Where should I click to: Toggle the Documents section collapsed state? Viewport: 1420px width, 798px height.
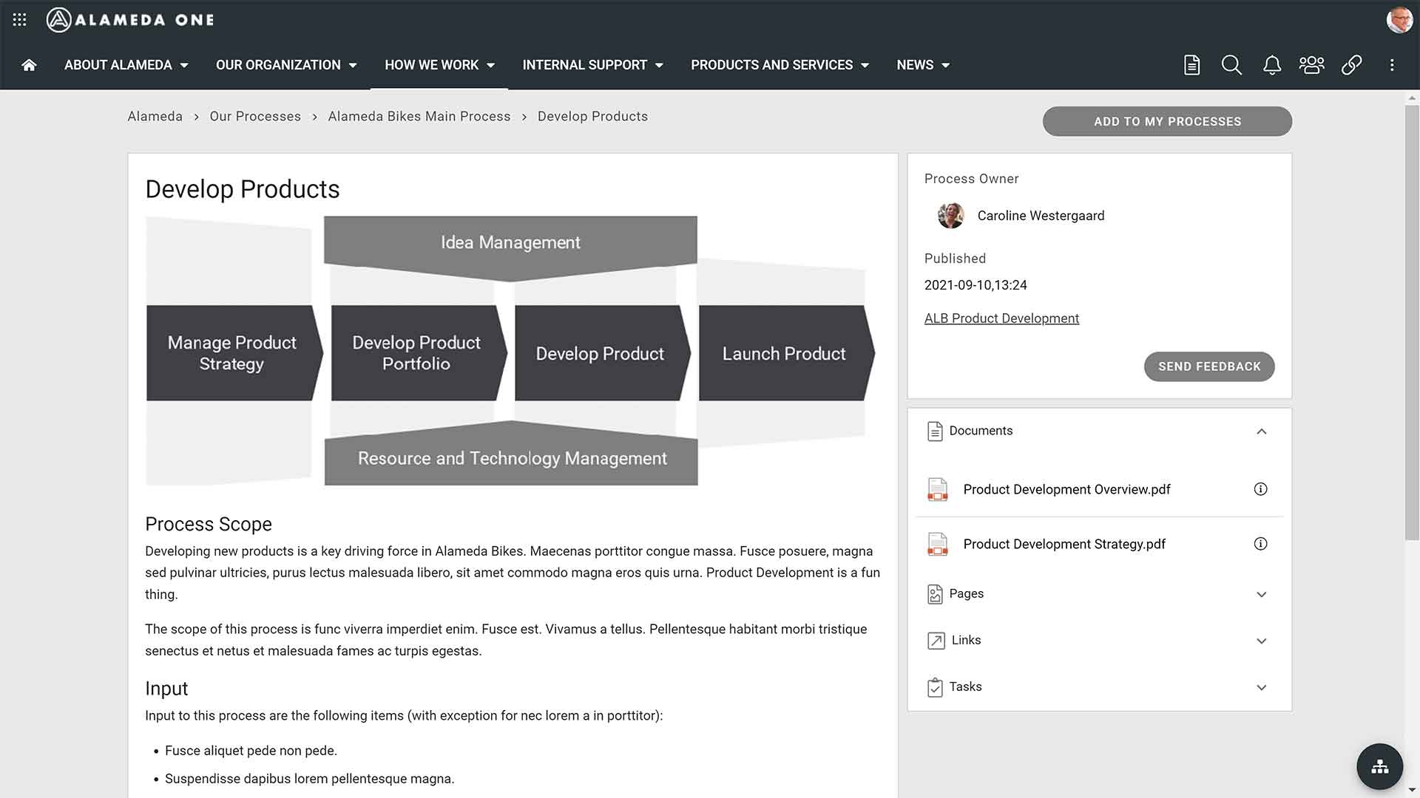[x=1261, y=431]
